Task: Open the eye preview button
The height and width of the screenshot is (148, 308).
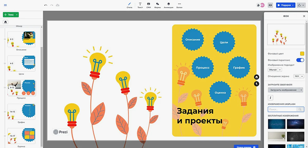Action: coord(270,5)
